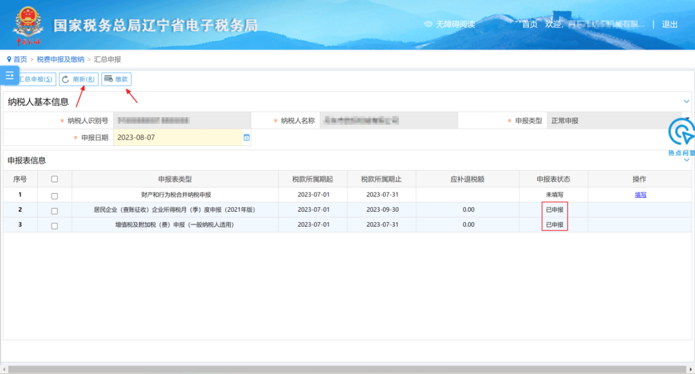Click the tax bureau emblem logo

click(x=26, y=24)
